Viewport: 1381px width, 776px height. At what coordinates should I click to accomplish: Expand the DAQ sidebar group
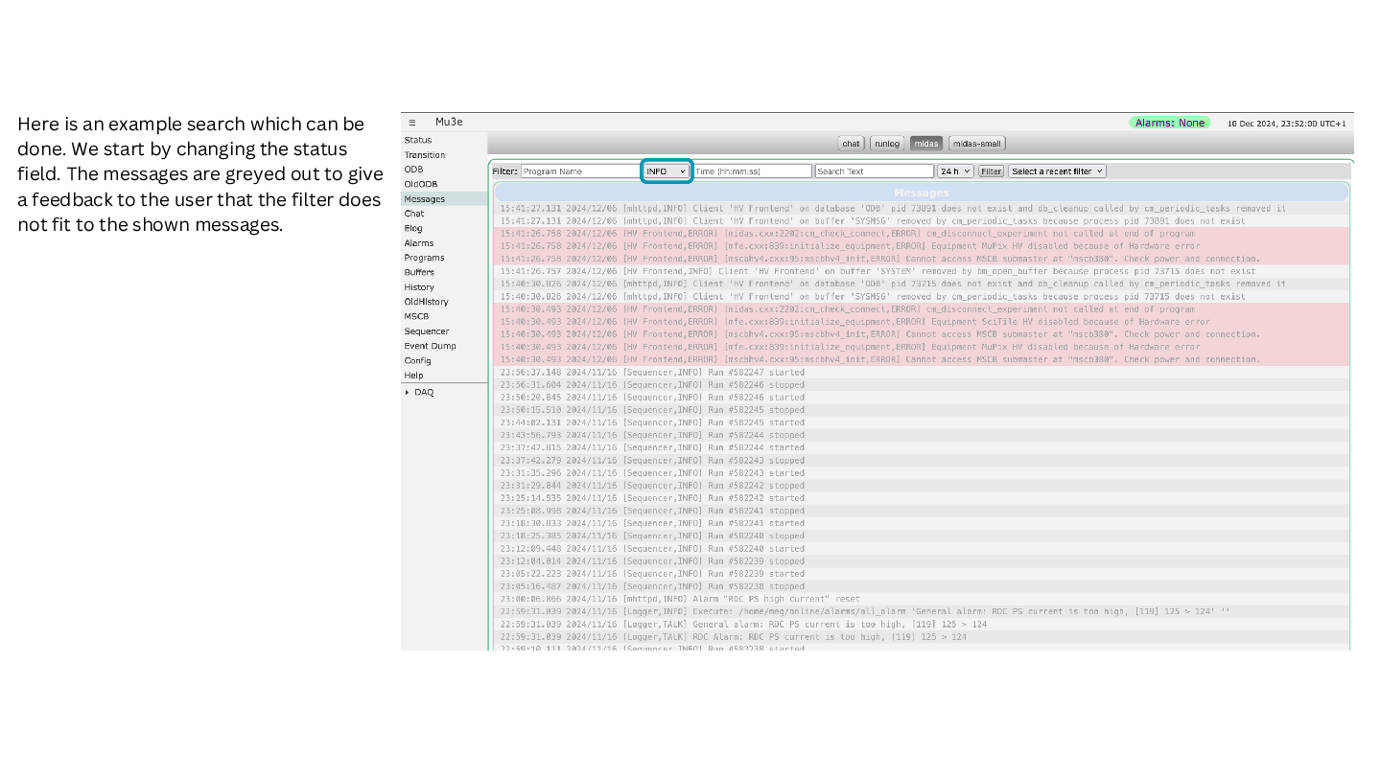[419, 392]
